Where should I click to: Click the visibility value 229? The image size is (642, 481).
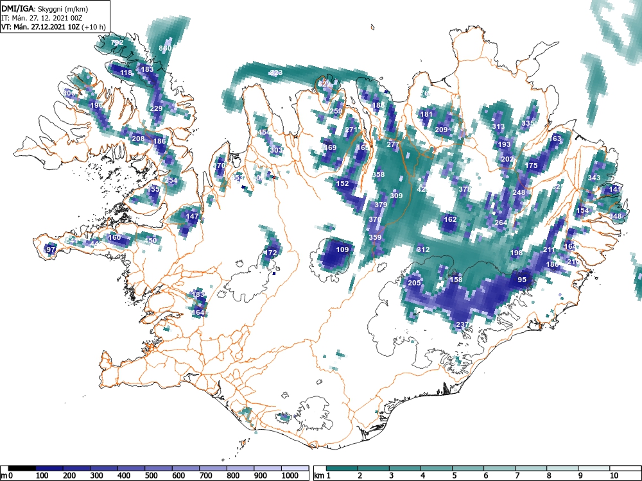[x=157, y=108]
